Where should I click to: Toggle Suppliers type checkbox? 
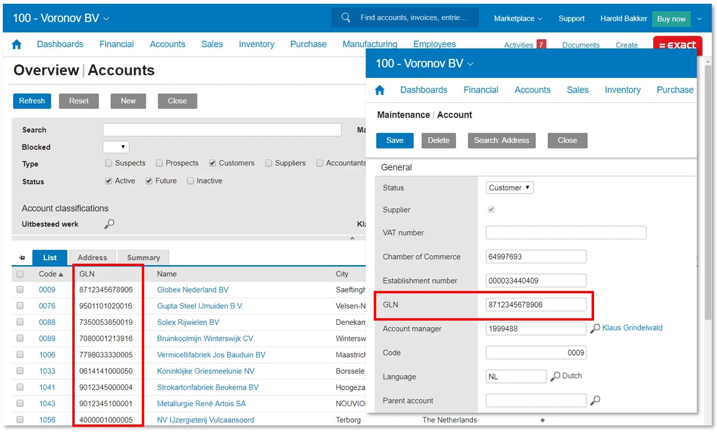click(x=269, y=163)
